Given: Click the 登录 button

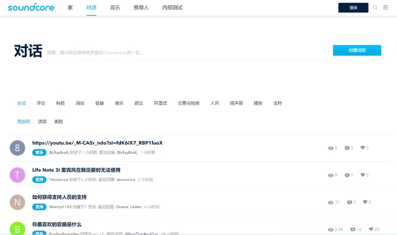Looking at the screenshot, I should click(x=353, y=7).
